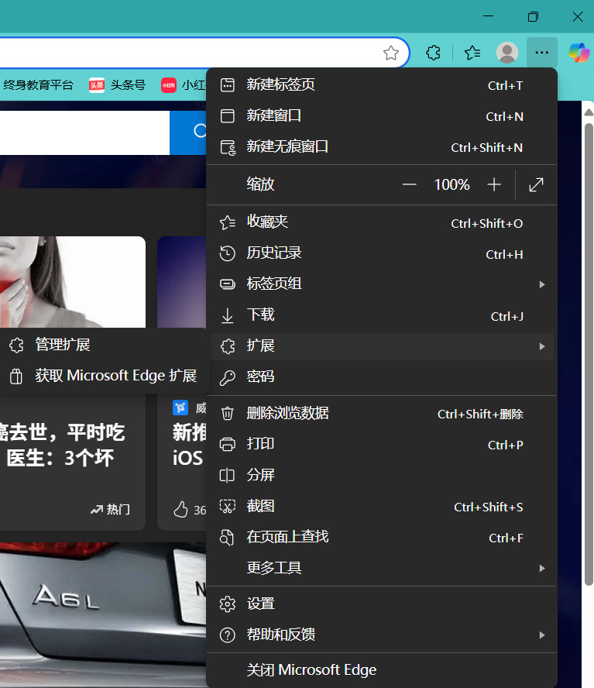594x688 pixels.
Task: Click the 历史记录 clock icon
Action: point(227,253)
